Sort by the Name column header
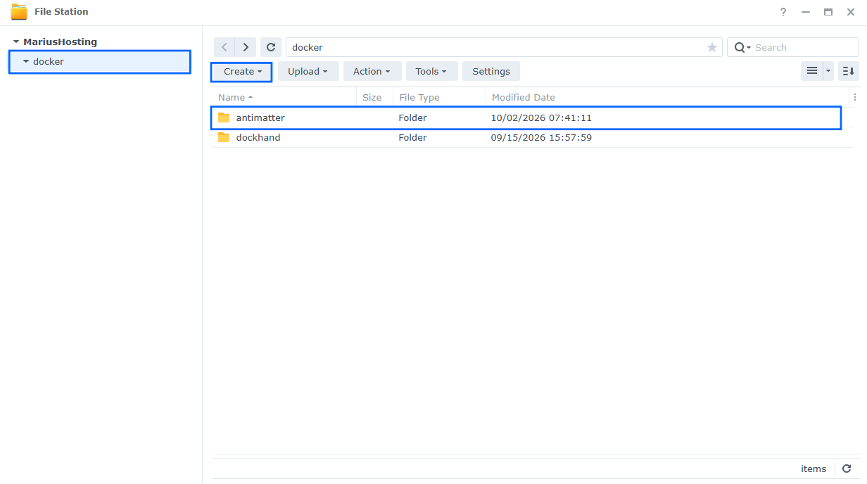 (284, 97)
